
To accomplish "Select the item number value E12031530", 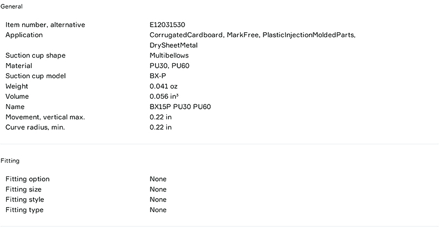I will click(167, 25).
